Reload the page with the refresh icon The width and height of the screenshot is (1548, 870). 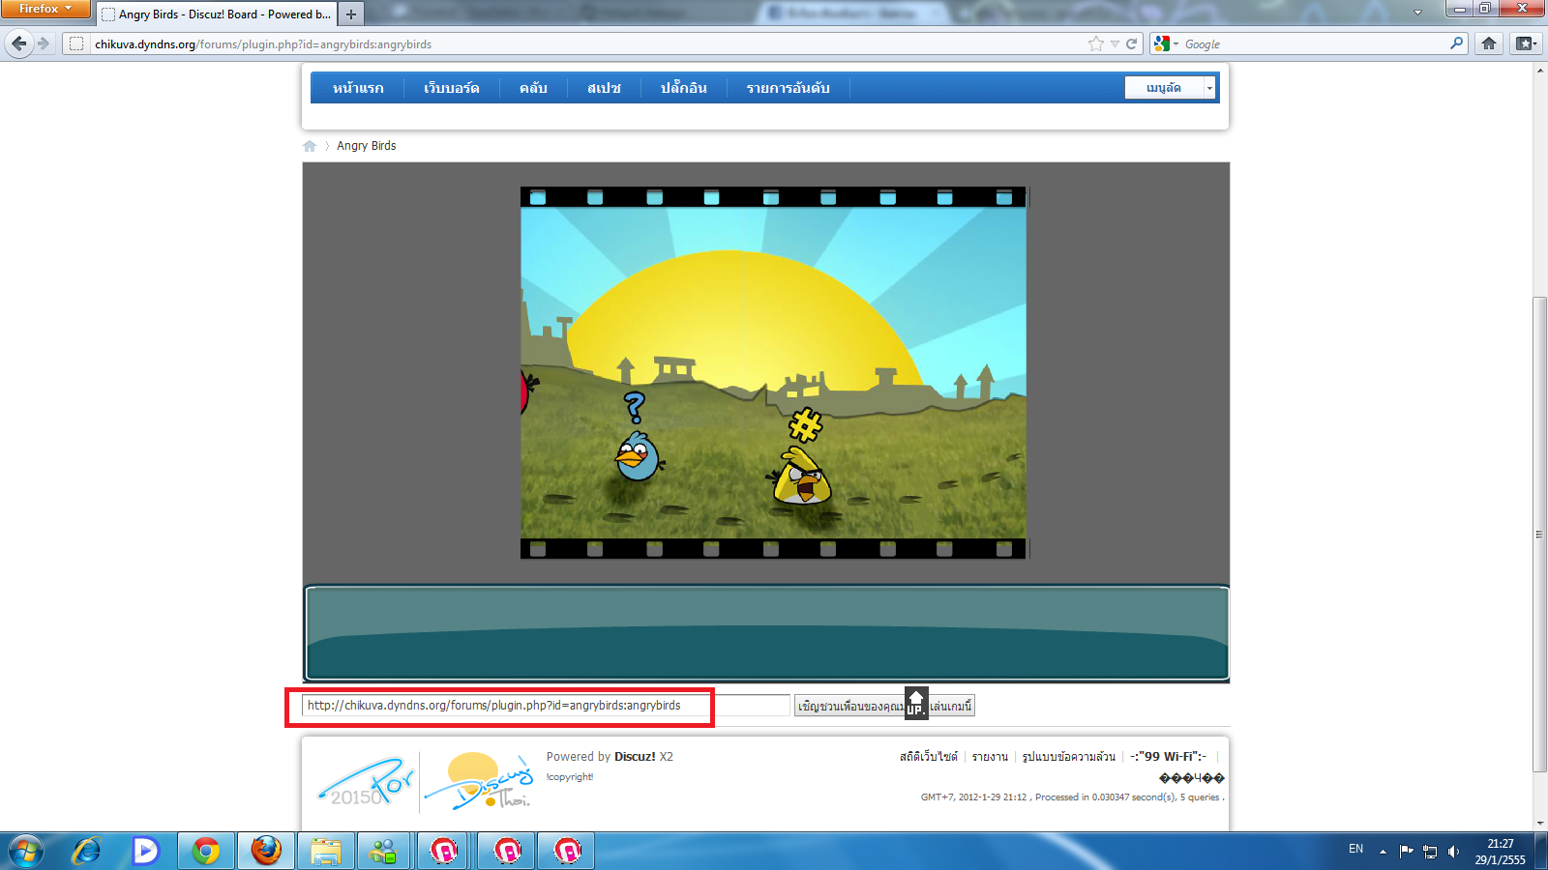(1131, 43)
